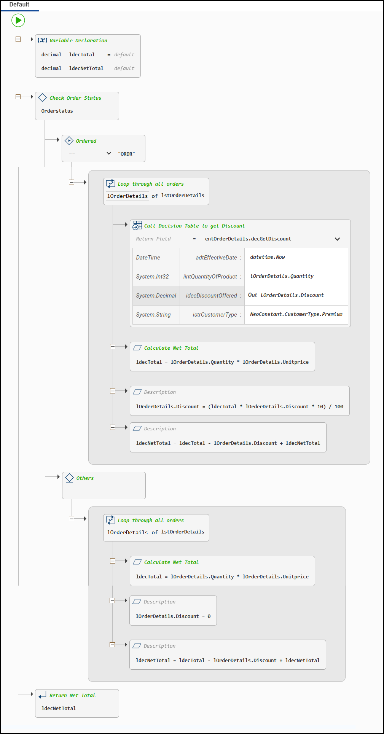Click the Variable Declaration (x) icon
384x734 pixels.
point(42,40)
